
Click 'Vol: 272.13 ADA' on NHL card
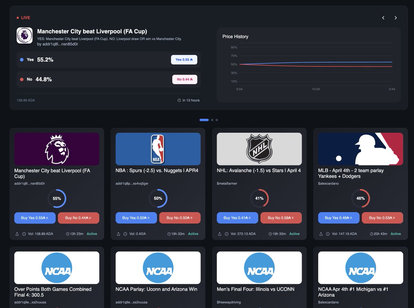(x=243, y=234)
